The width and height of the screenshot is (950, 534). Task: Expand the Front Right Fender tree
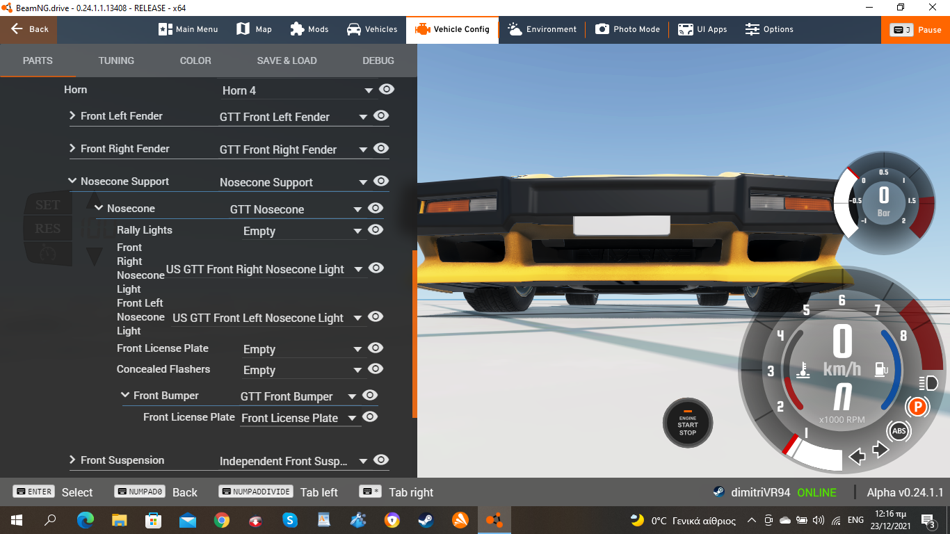[x=72, y=148]
